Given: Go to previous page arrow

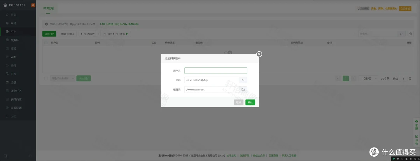Looking at the screenshot, I should pos(338,79).
